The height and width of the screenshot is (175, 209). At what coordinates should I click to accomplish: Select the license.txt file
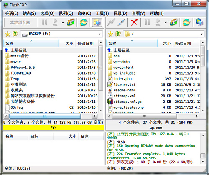[153, 85]
